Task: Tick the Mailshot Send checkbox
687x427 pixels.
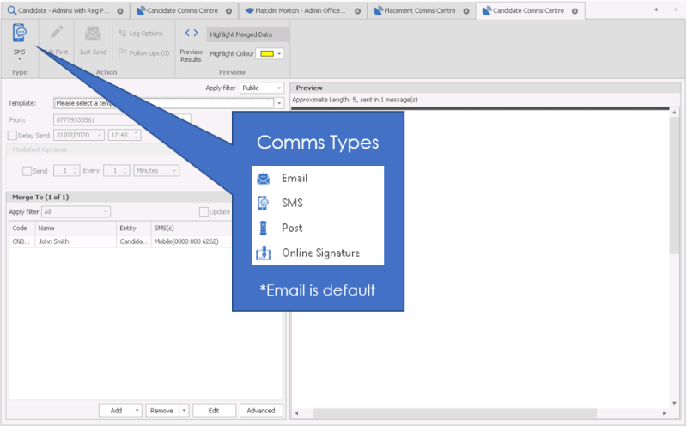Action: pos(27,171)
